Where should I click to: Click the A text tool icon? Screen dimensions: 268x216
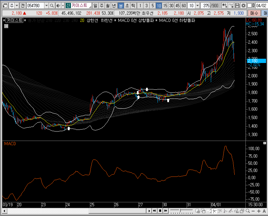(264, 211)
